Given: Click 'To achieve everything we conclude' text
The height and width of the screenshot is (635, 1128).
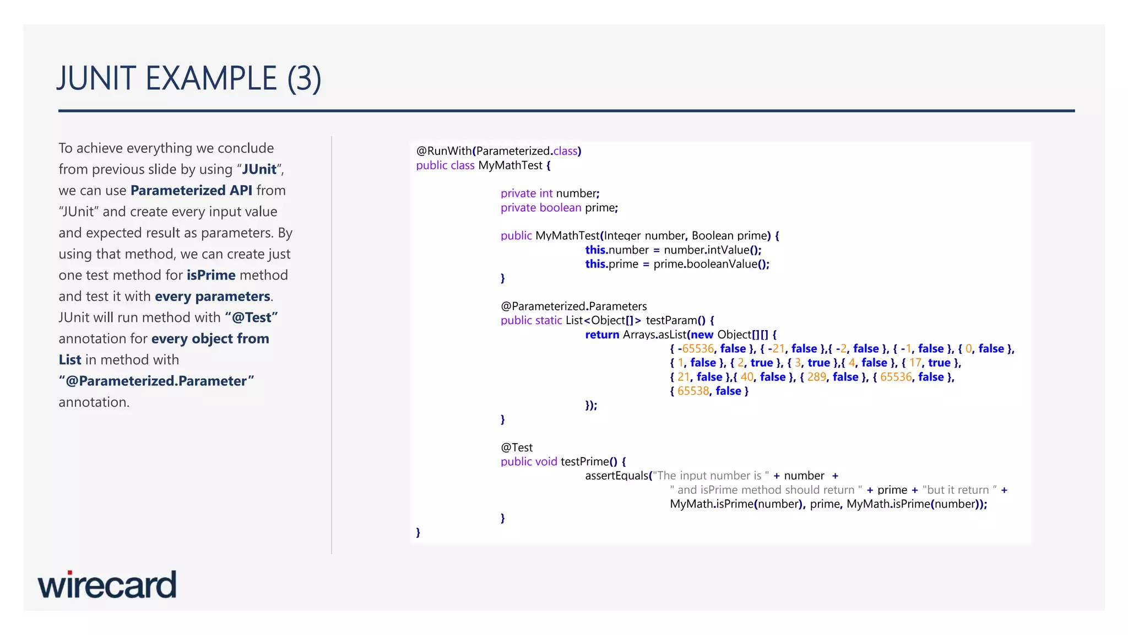Looking at the screenshot, I should [x=166, y=148].
